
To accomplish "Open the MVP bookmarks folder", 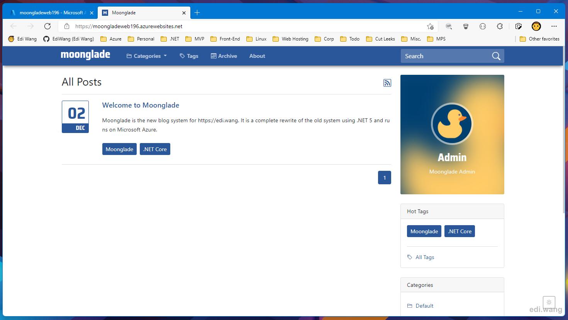I will [195, 39].
